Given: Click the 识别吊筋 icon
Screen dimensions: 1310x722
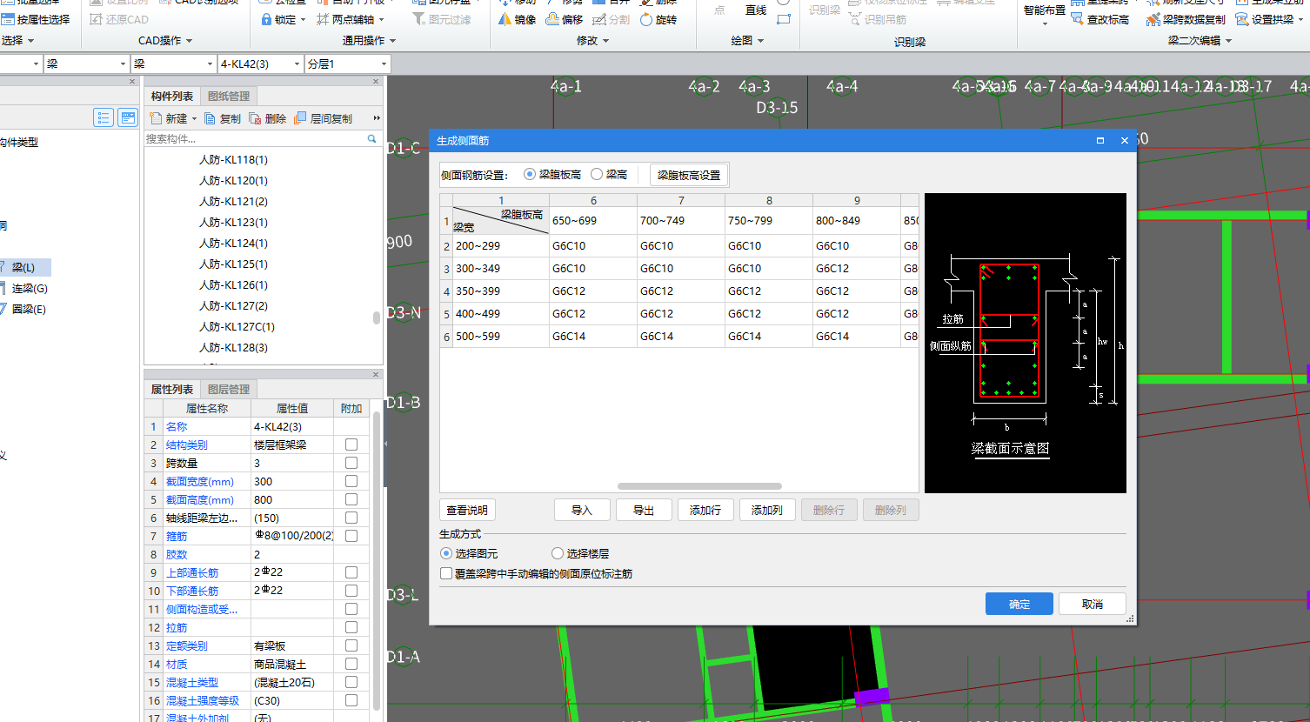Looking at the screenshot, I should [x=855, y=19].
